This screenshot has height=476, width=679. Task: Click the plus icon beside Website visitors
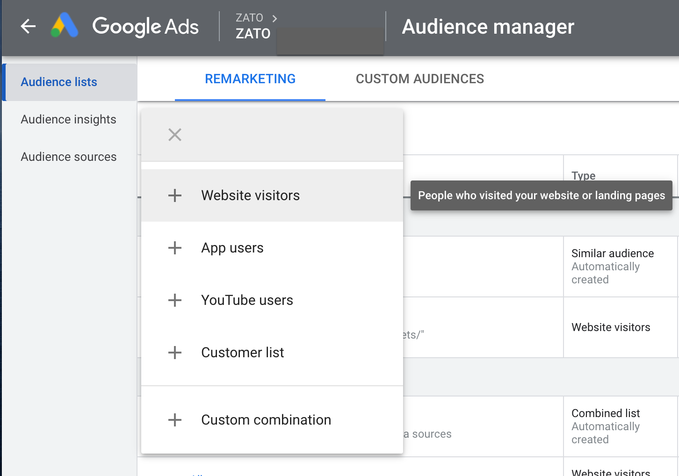[175, 195]
